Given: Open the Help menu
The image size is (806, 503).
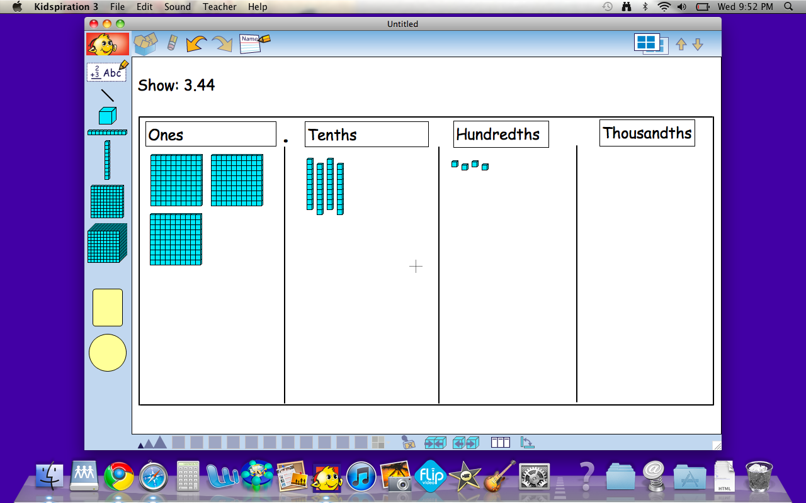Looking at the screenshot, I should point(258,7).
